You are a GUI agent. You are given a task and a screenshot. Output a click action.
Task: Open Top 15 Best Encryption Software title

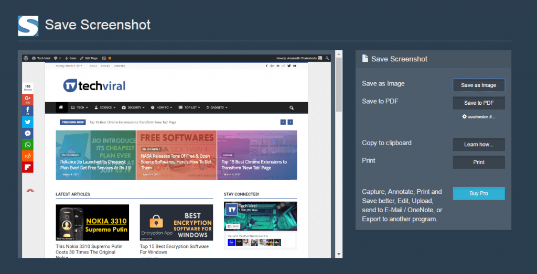[174, 249]
